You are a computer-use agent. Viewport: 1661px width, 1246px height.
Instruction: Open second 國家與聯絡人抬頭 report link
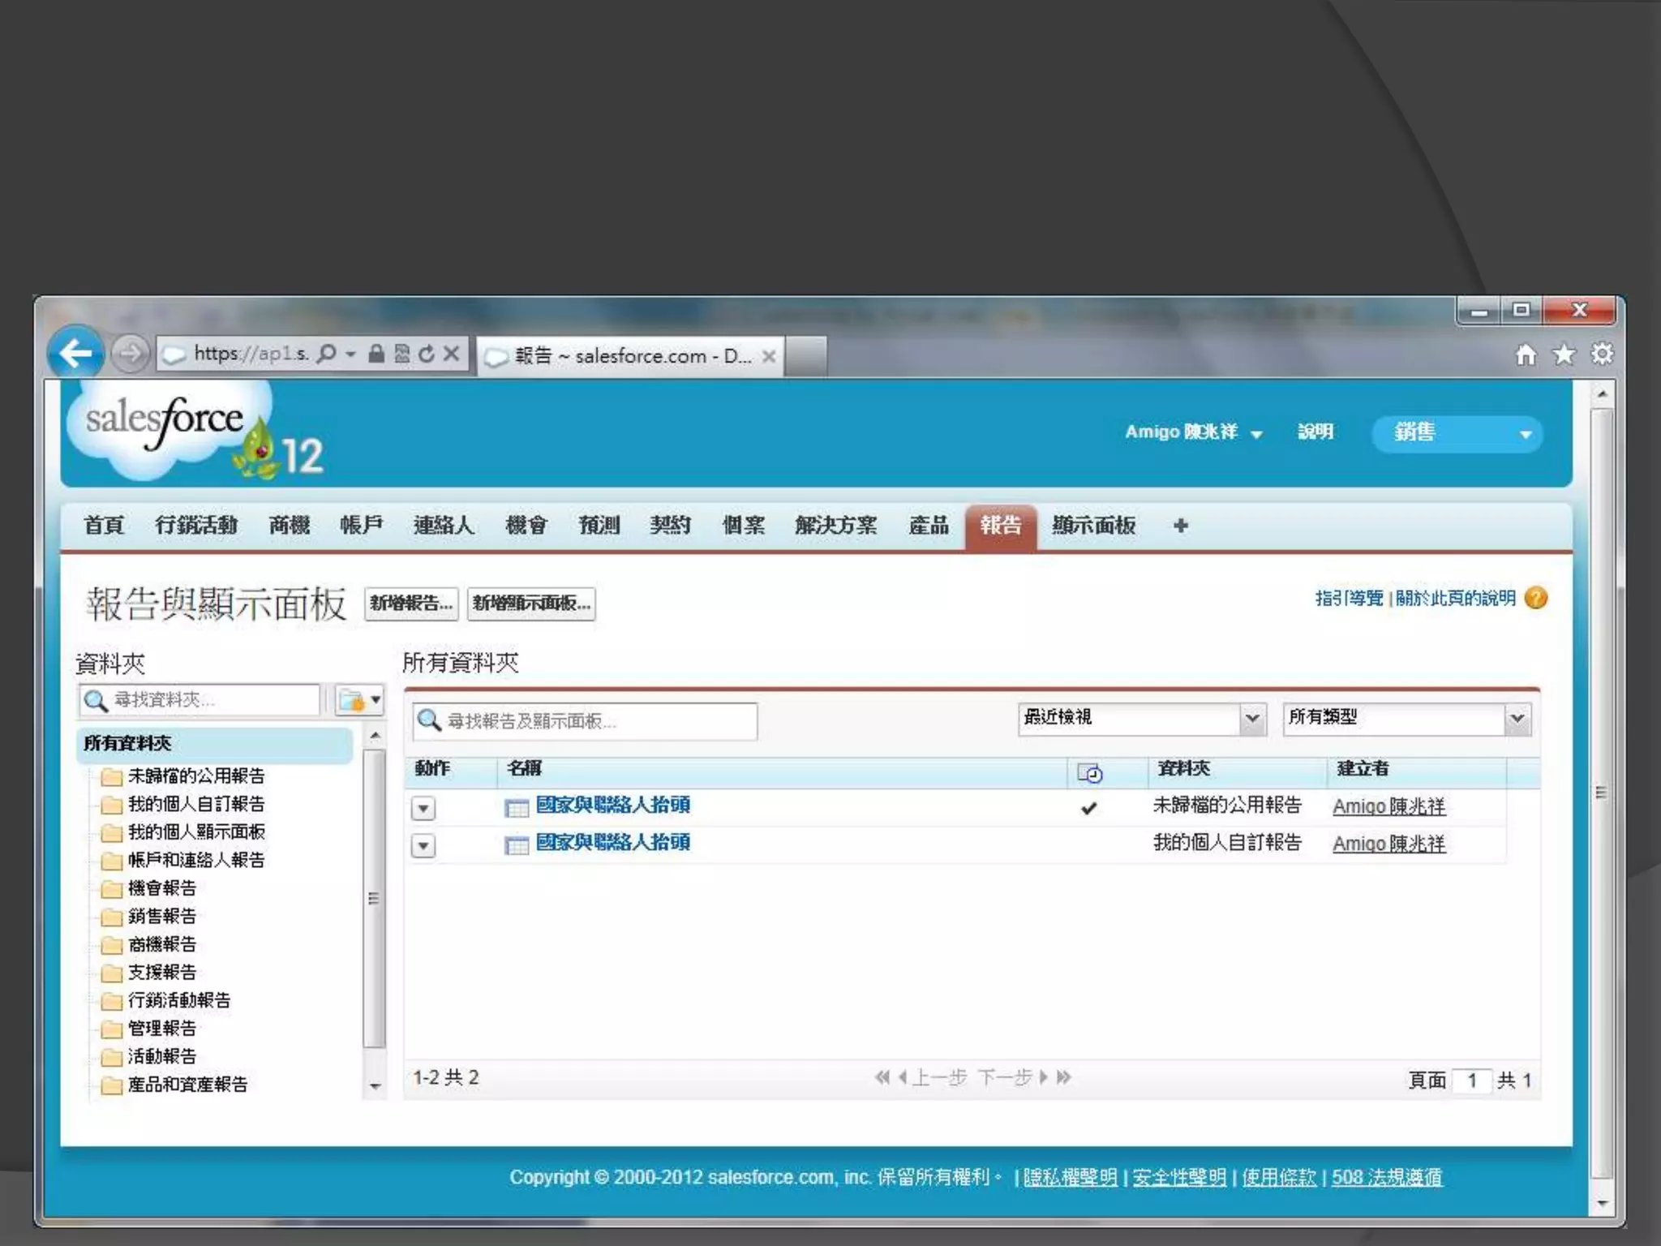[612, 843]
